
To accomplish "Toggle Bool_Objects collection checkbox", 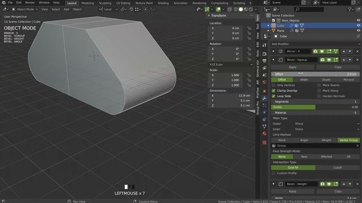I will click(x=273, y=20).
